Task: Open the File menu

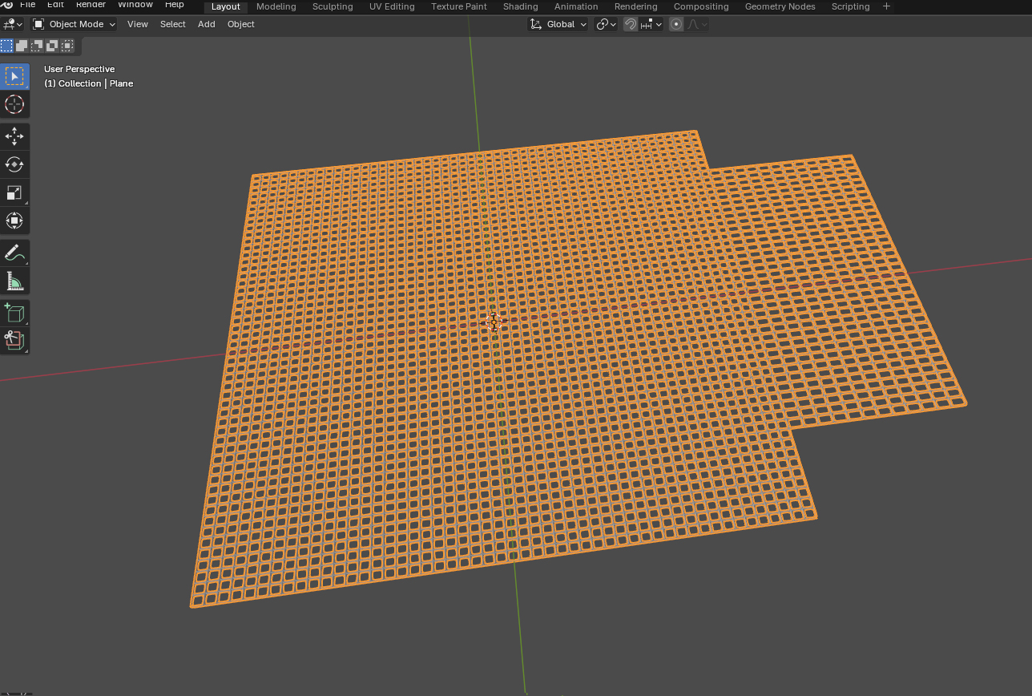Action: point(27,5)
